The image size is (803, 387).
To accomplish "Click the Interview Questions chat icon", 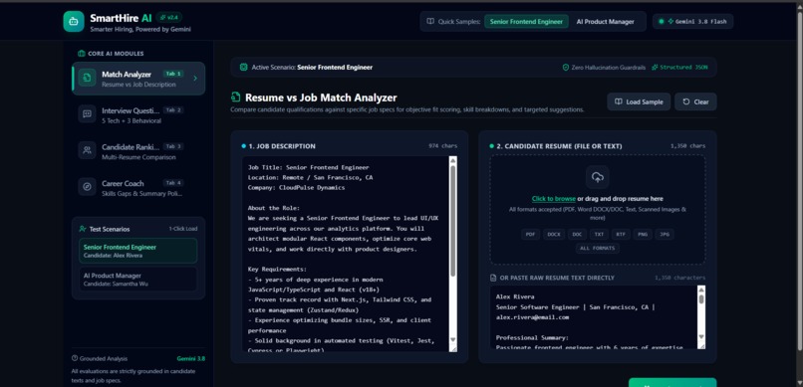I will tap(87, 113).
